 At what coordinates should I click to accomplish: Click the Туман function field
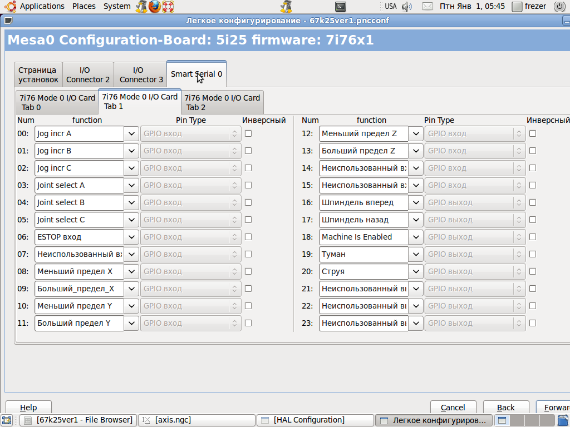pyautogui.click(x=363, y=254)
